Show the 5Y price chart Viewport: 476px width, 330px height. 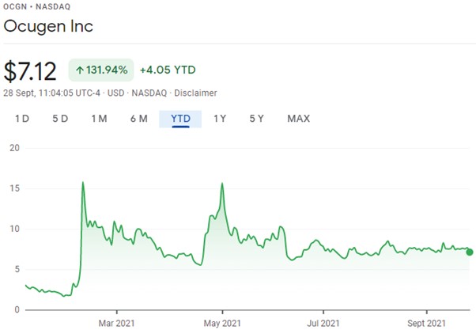[x=256, y=119]
